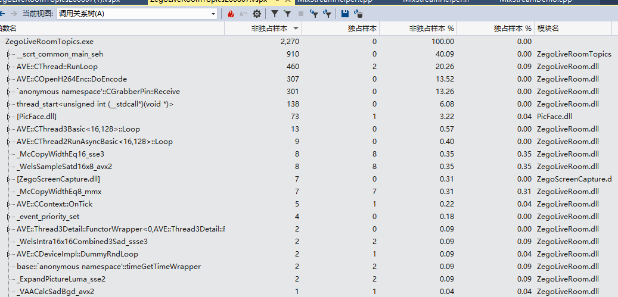This screenshot has width=618, height=297.
Task: Expand the __scrt_common_main_seh node
Action: pyautogui.click(x=9, y=54)
